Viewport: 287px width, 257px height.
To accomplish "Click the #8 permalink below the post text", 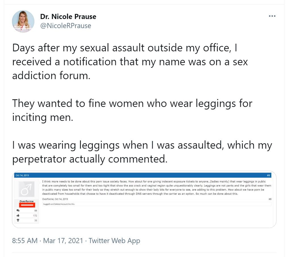I will coord(270,199).
